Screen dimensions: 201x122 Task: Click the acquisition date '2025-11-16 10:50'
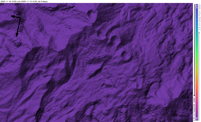click(x=9, y=1)
